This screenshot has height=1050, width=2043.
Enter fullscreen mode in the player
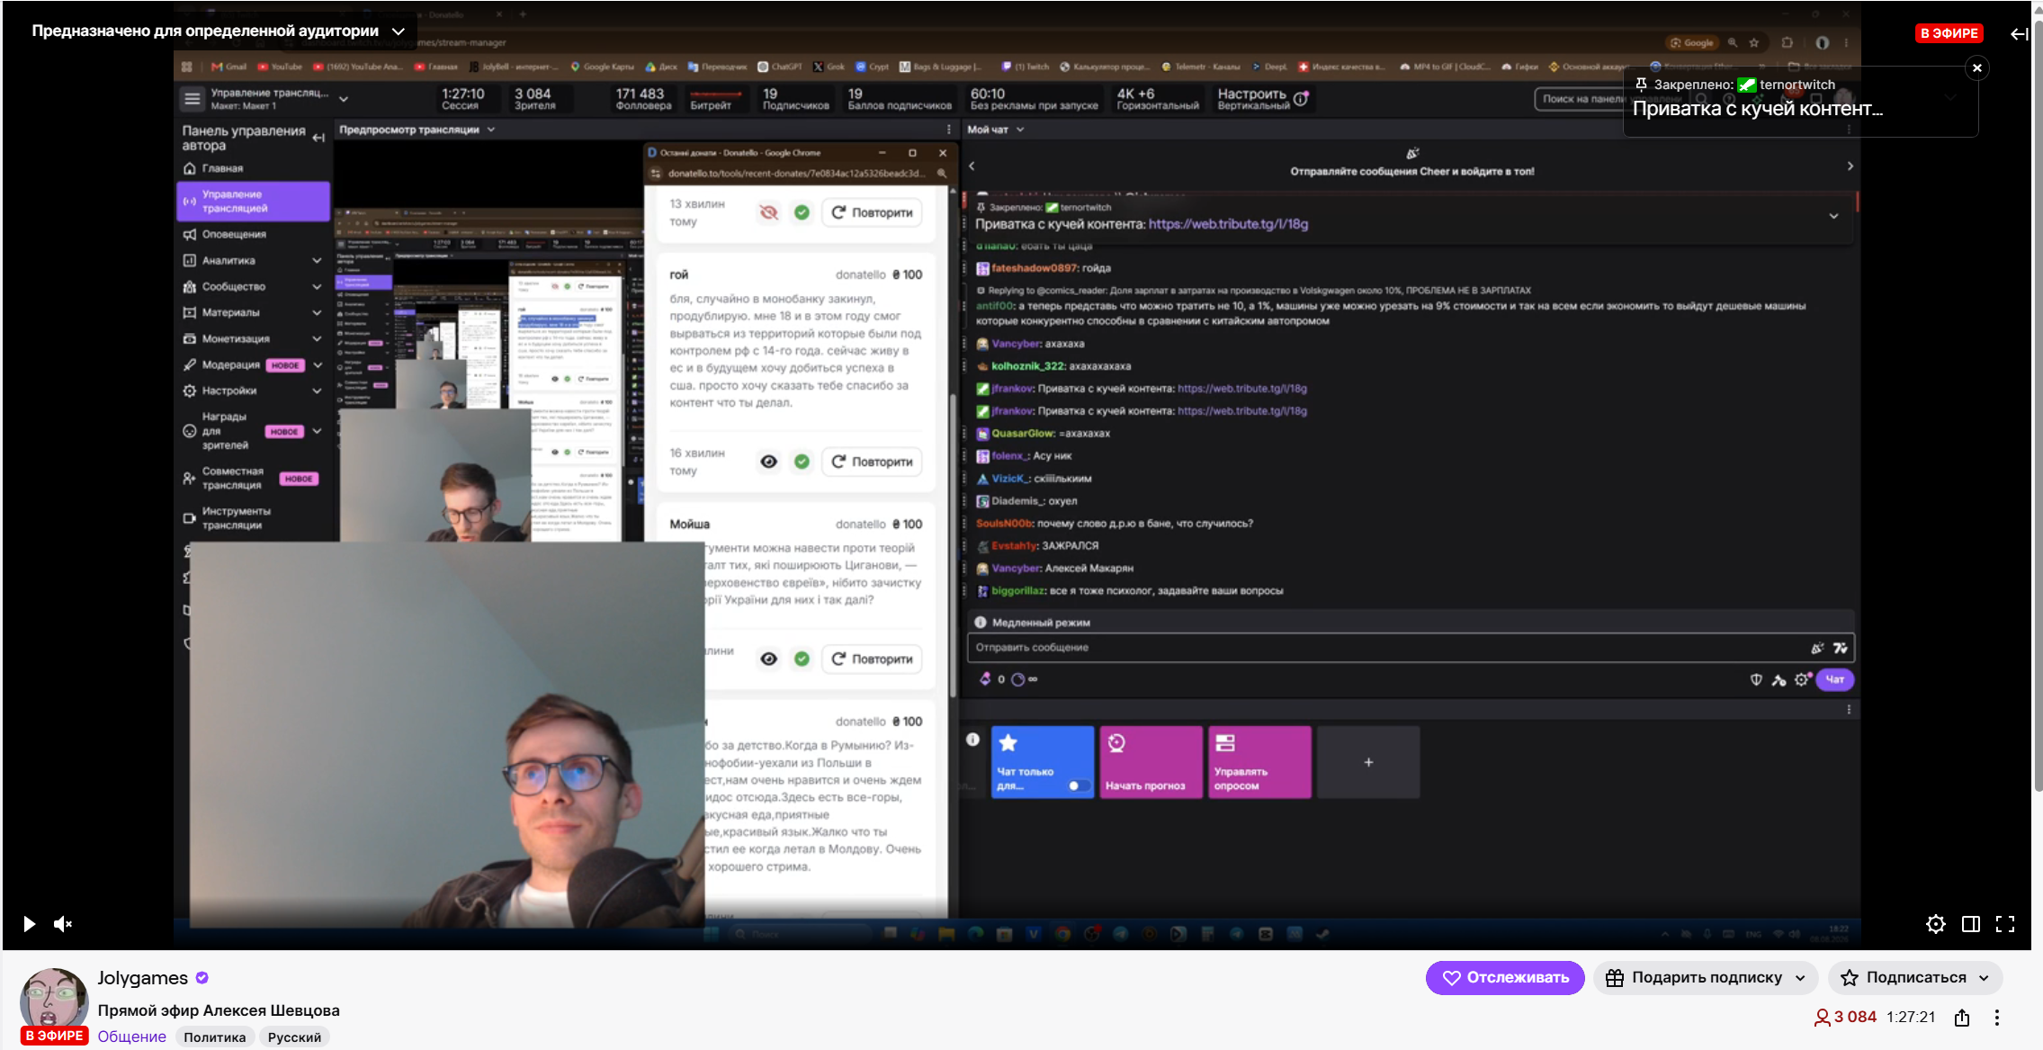2005,924
